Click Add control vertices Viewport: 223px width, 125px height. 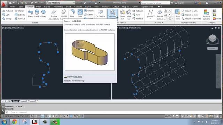136,15
